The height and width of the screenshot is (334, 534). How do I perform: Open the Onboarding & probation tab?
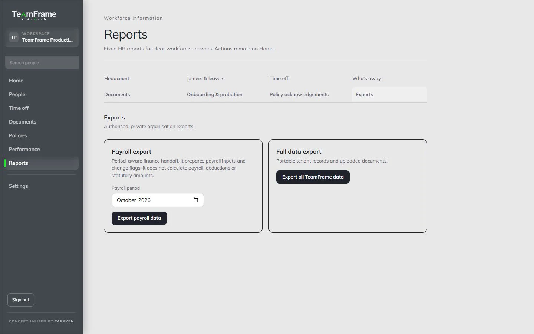click(224, 95)
